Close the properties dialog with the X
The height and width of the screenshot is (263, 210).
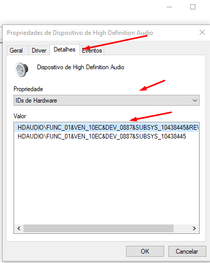point(202,32)
